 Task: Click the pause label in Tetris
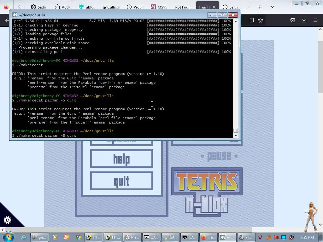(x=219, y=156)
